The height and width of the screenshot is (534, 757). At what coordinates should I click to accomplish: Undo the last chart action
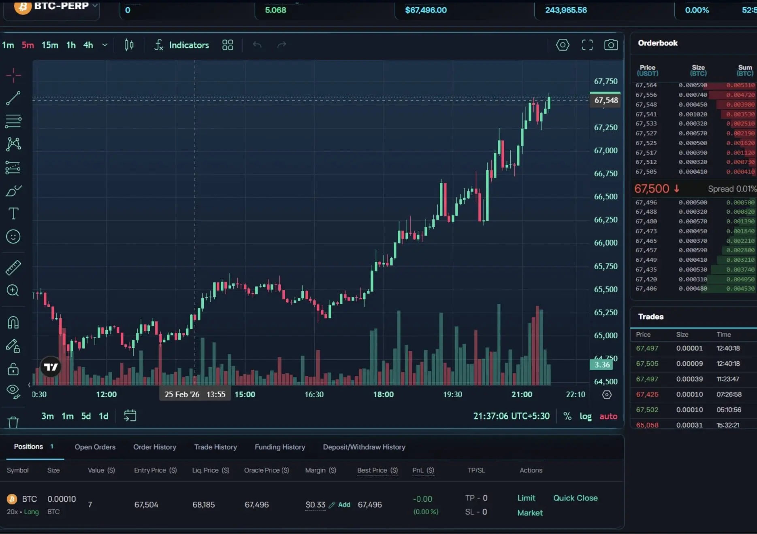point(257,45)
